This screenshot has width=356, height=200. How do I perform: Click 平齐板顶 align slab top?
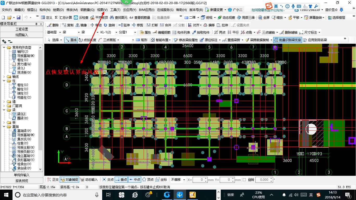coord(99,17)
